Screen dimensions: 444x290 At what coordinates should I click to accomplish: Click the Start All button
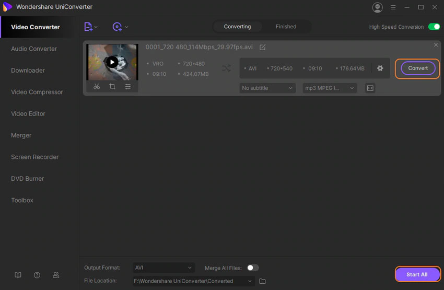[417, 274]
